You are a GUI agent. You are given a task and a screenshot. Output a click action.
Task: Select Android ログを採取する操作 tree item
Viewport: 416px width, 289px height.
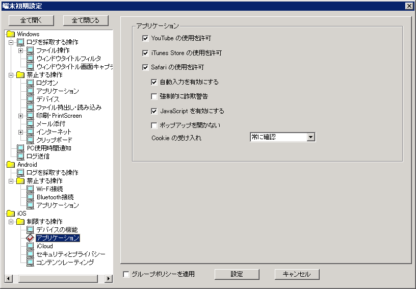pyautogui.click(x=53, y=173)
